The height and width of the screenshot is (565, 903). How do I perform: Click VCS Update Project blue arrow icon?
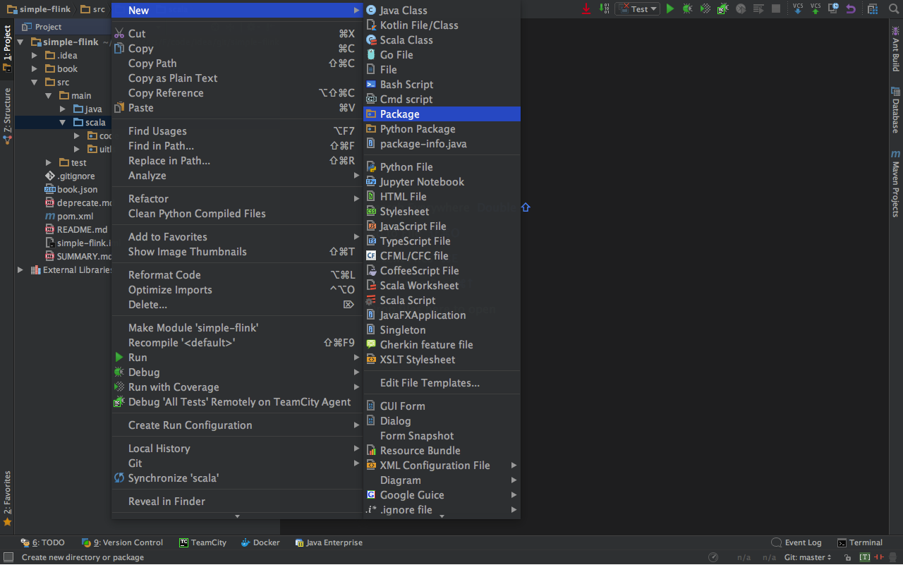[798, 9]
